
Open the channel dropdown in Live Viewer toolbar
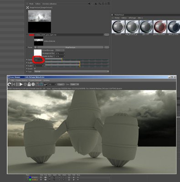74,85
